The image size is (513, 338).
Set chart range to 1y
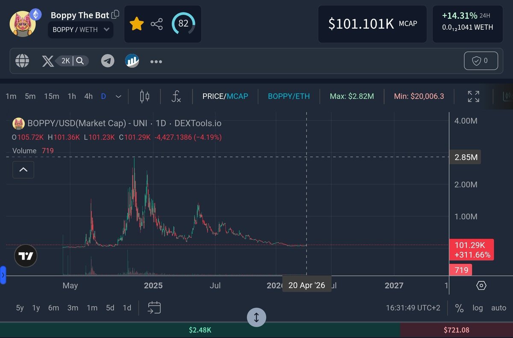coord(36,308)
